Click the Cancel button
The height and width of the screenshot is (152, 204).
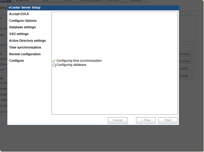[x=117, y=120]
